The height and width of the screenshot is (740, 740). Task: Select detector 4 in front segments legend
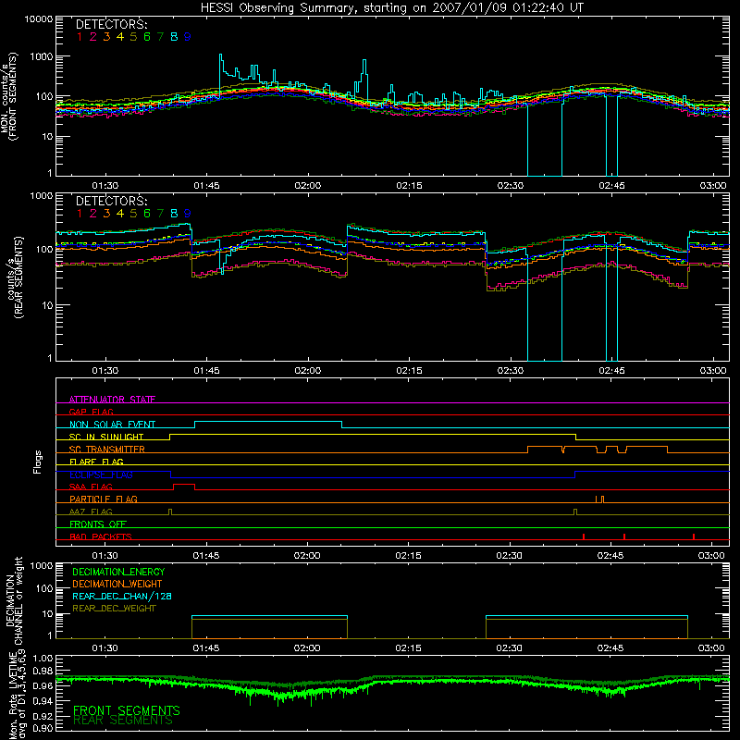tap(120, 37)
